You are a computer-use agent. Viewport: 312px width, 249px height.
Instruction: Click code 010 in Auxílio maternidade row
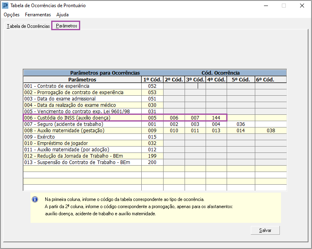coord(173,131)
